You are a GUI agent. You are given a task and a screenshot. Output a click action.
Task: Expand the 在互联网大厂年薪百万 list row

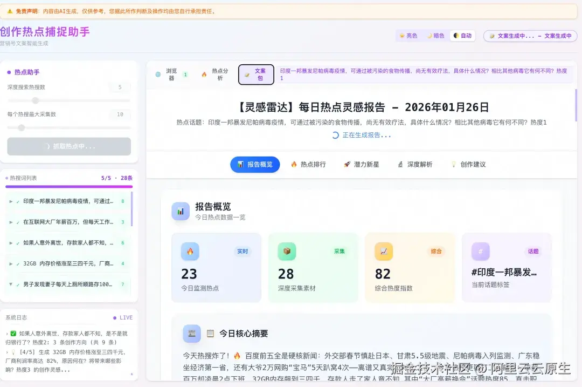point(11,222)
